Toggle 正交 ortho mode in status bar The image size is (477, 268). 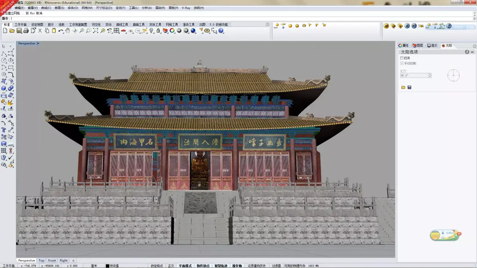[x=171, y=266]
